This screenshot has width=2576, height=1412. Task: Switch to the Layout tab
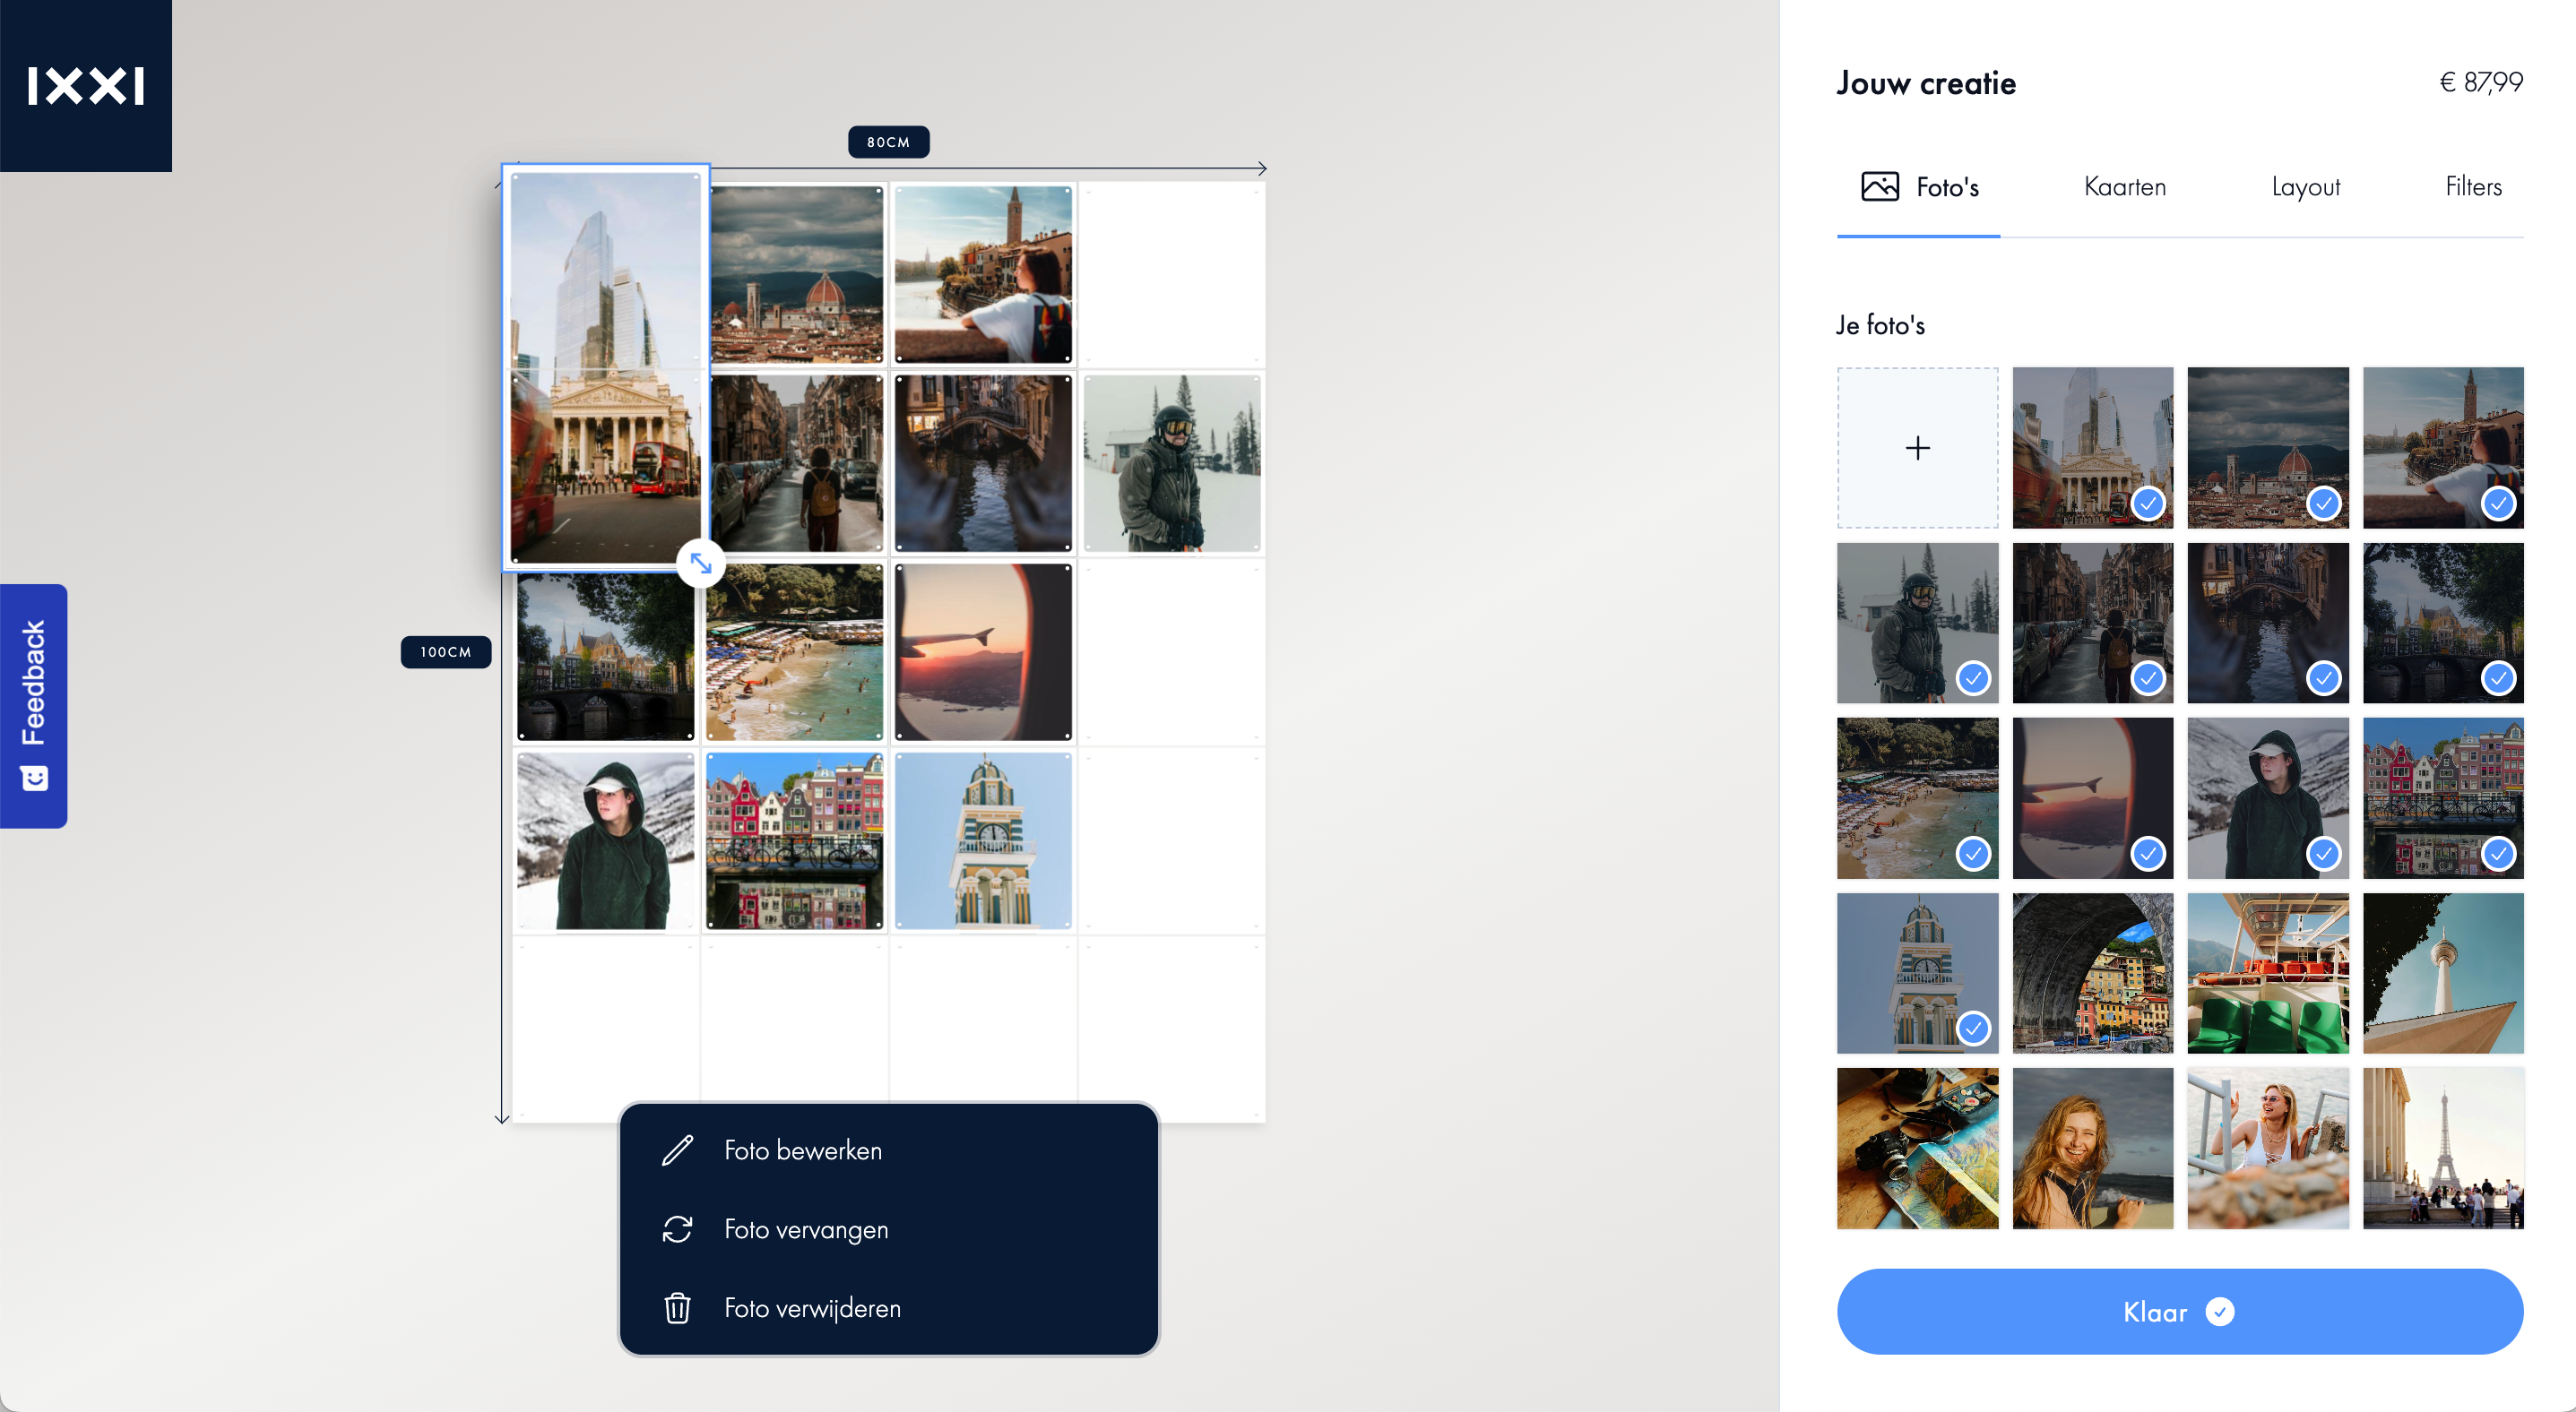[2306, 187]
